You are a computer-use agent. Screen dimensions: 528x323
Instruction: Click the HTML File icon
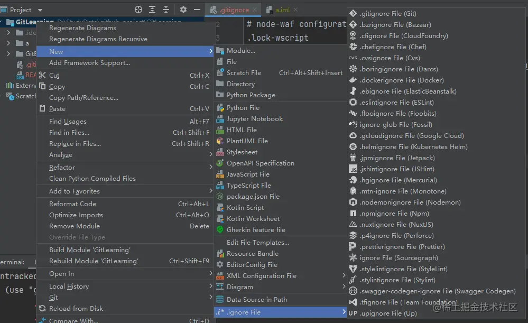tap(220, 130)
